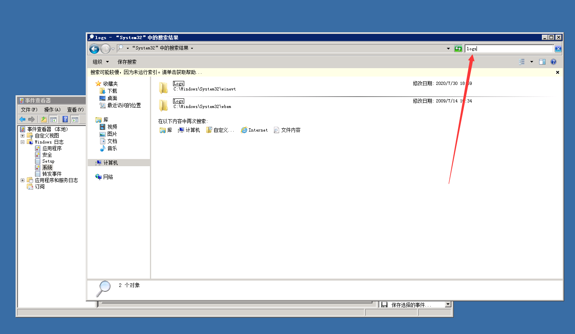Image resolution: width=575 pixels, height=334 pixels.
Task: Search again in 自定义...
Action: point(220,130)
